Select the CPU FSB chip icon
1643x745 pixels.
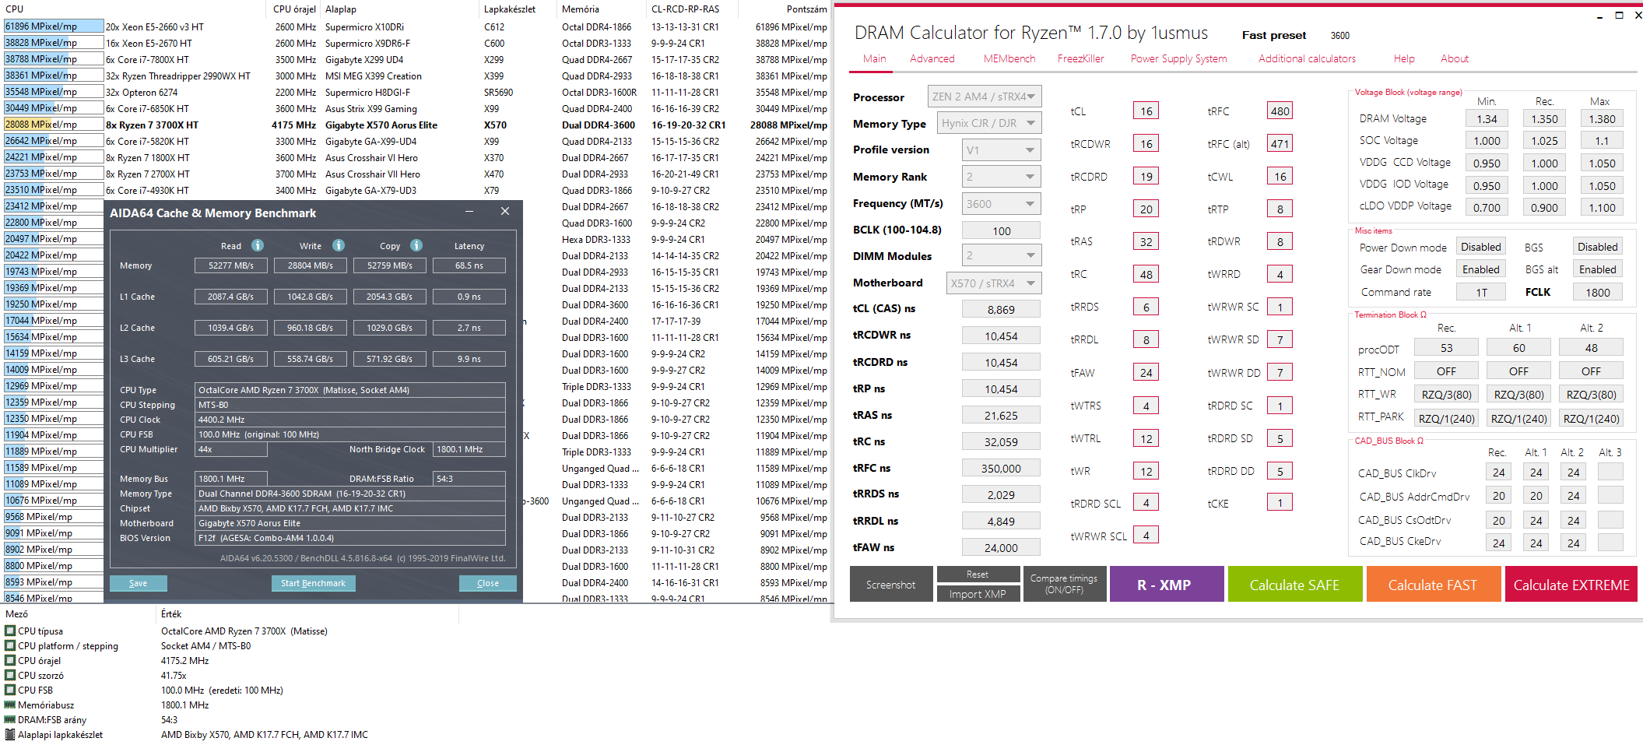(x=10, y=691)
